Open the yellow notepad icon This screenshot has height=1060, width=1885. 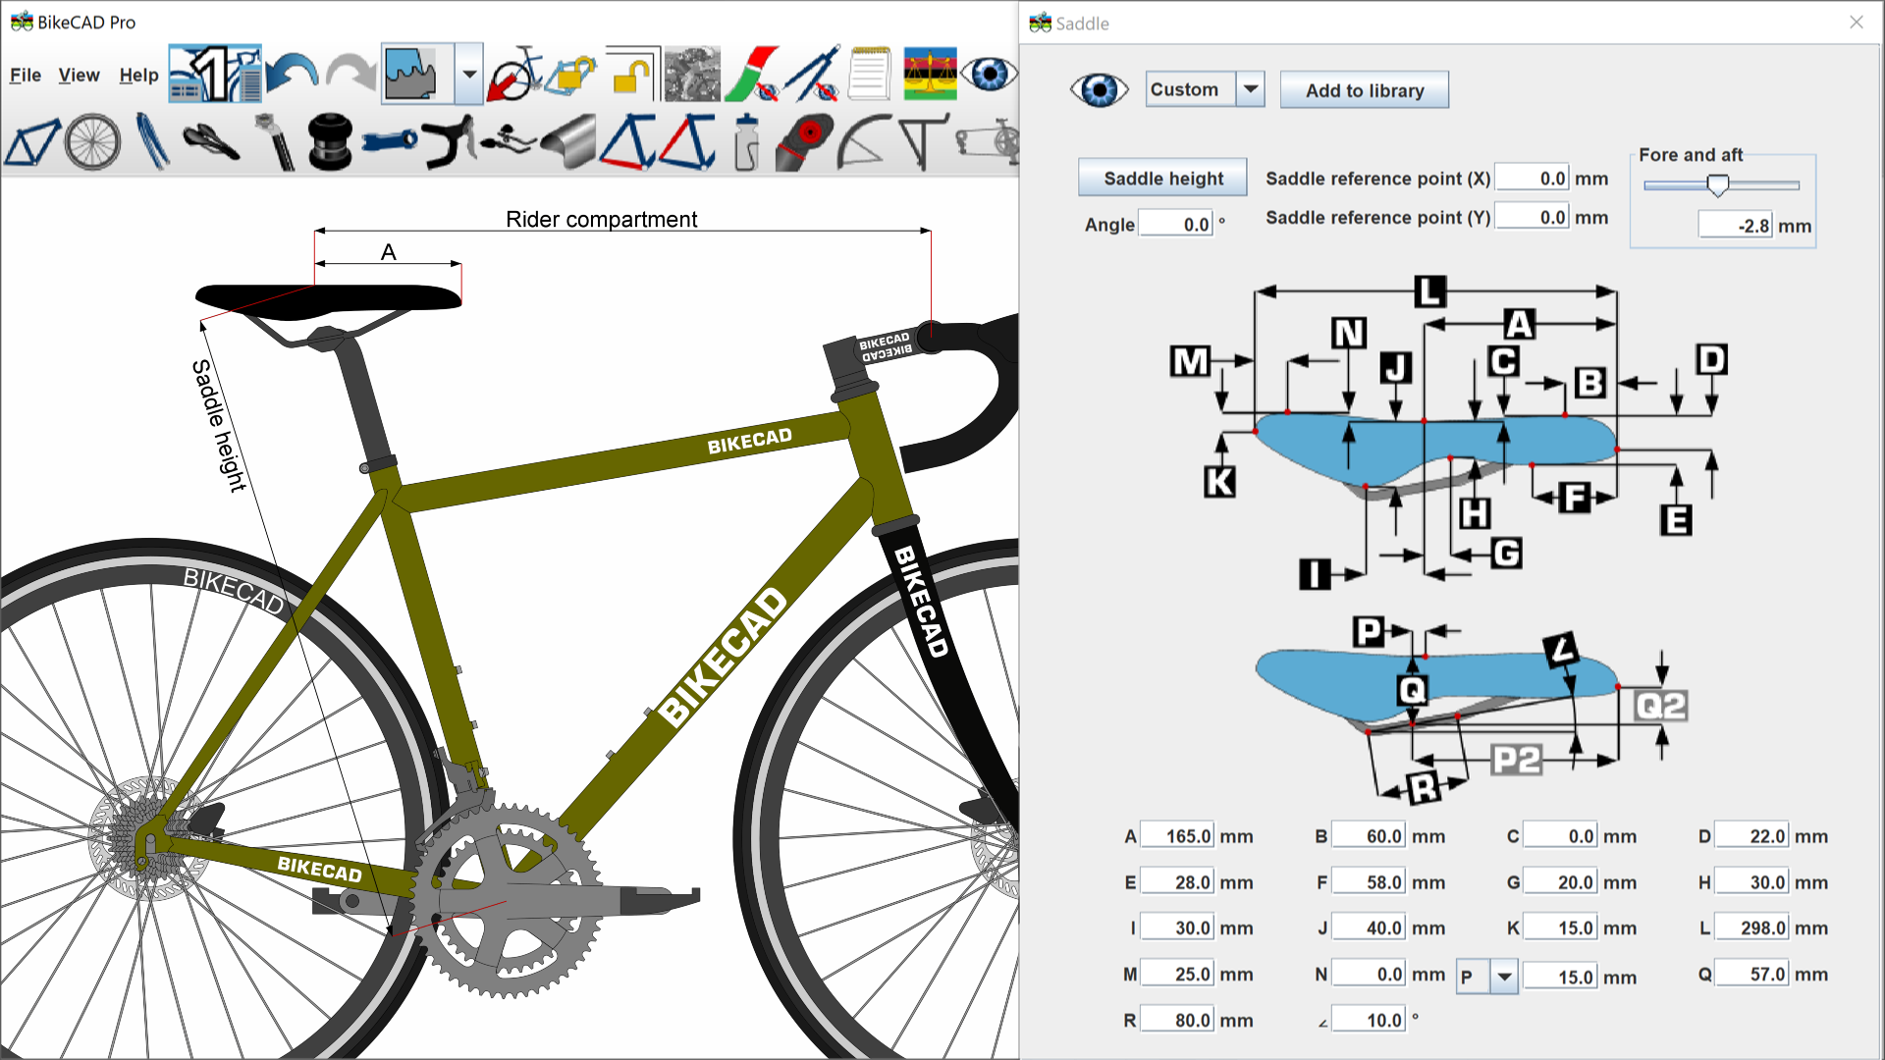(870, 74)
